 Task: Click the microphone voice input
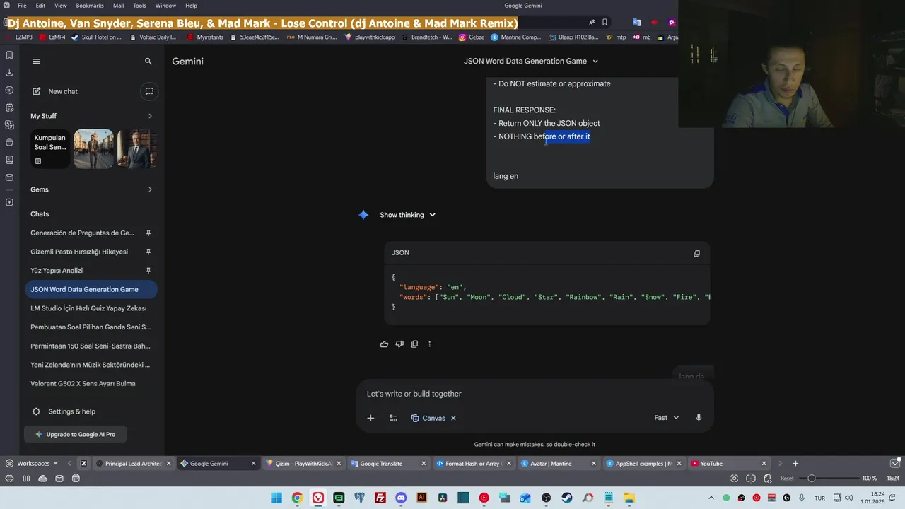pyautogui.click(x=699, y=418)
